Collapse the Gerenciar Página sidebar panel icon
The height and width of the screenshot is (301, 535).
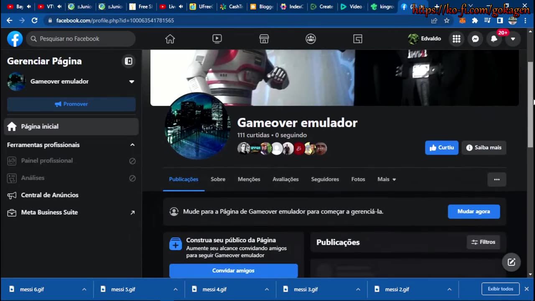point(128,61)
